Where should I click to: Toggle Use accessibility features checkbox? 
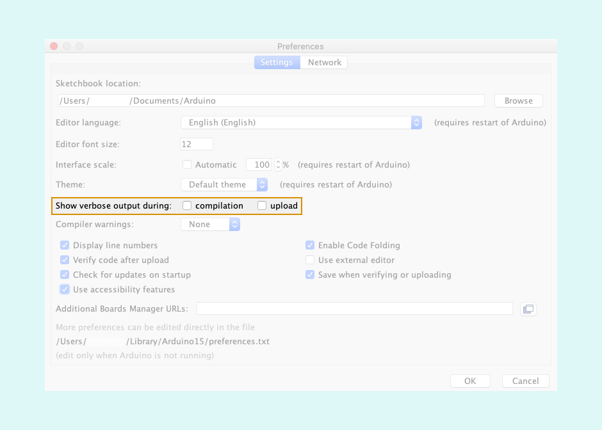pos(65,289)
